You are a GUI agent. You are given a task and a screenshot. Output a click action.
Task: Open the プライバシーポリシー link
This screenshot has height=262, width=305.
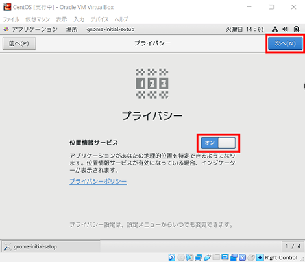[x=98, y=181]
